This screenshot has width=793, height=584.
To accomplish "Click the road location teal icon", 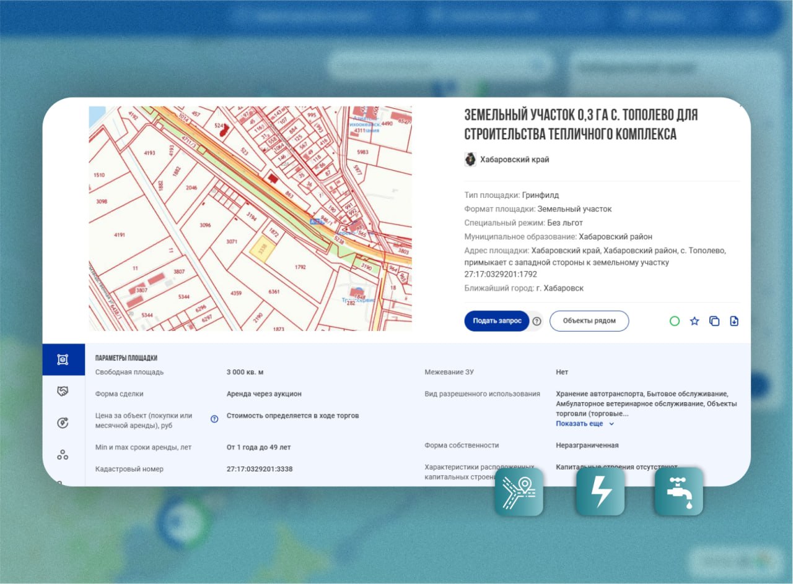I will coord(519,492).
